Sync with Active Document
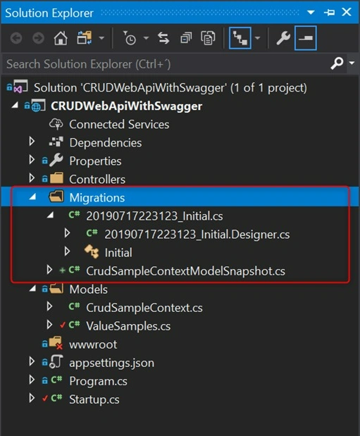This screenshot has height=436, width=360. (163, 38)
